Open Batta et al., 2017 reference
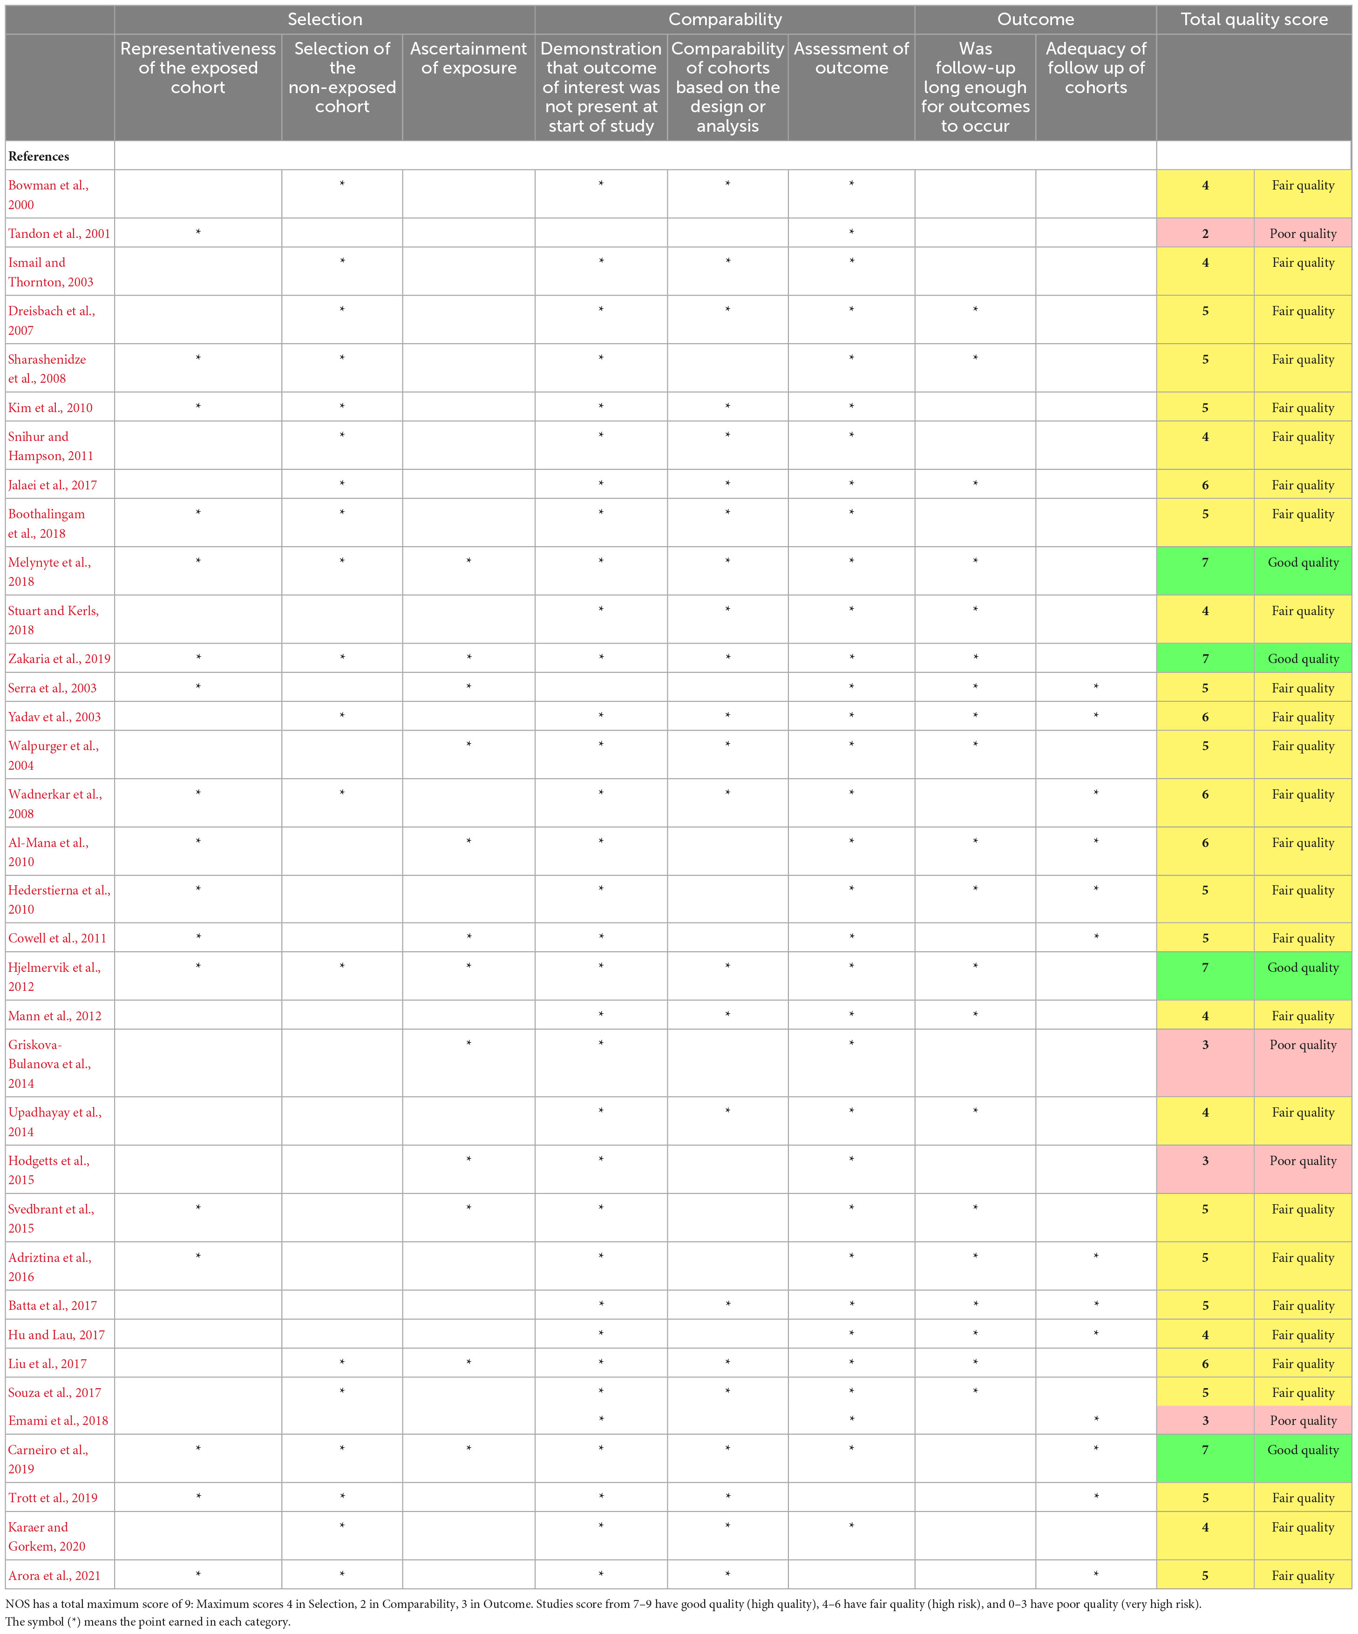 tap(53, 1306)
